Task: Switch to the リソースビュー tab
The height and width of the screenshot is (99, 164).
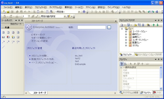Action: 142,54
